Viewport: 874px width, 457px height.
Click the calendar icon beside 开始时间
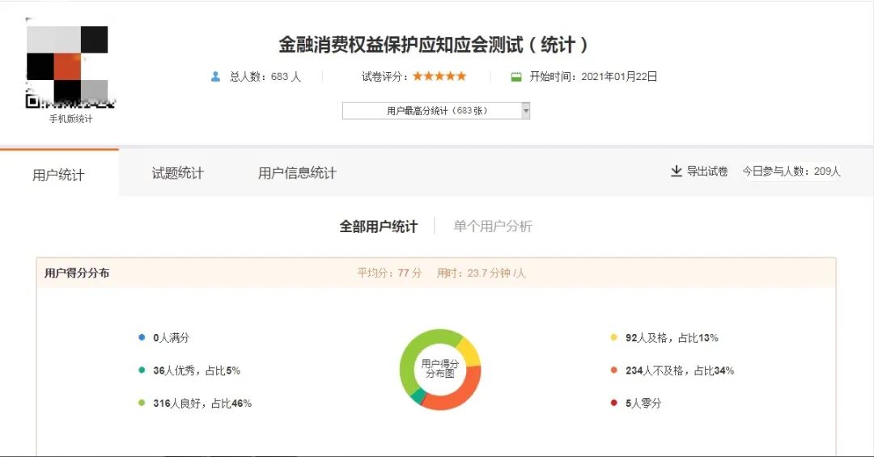pos(516,77)
